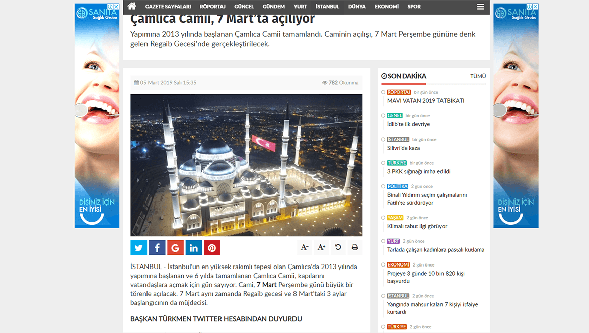Click the home icon in navigation bar
Image resolution: width=589 pixels, height=333 pixels.
pyautogui.click(x=132, y=7)
